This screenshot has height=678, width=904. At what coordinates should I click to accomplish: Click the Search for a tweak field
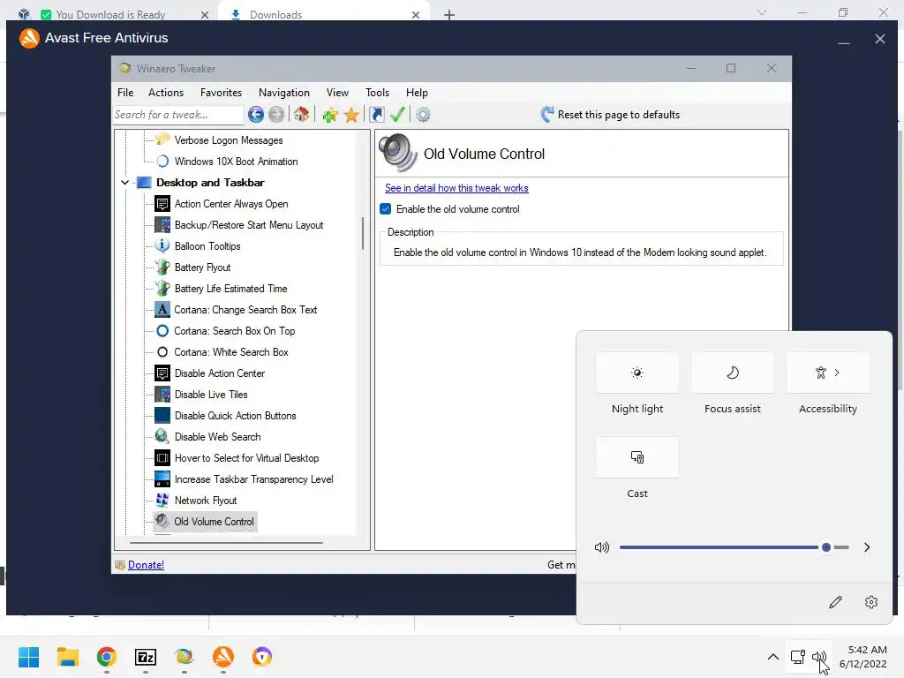[x=178, y=115]
